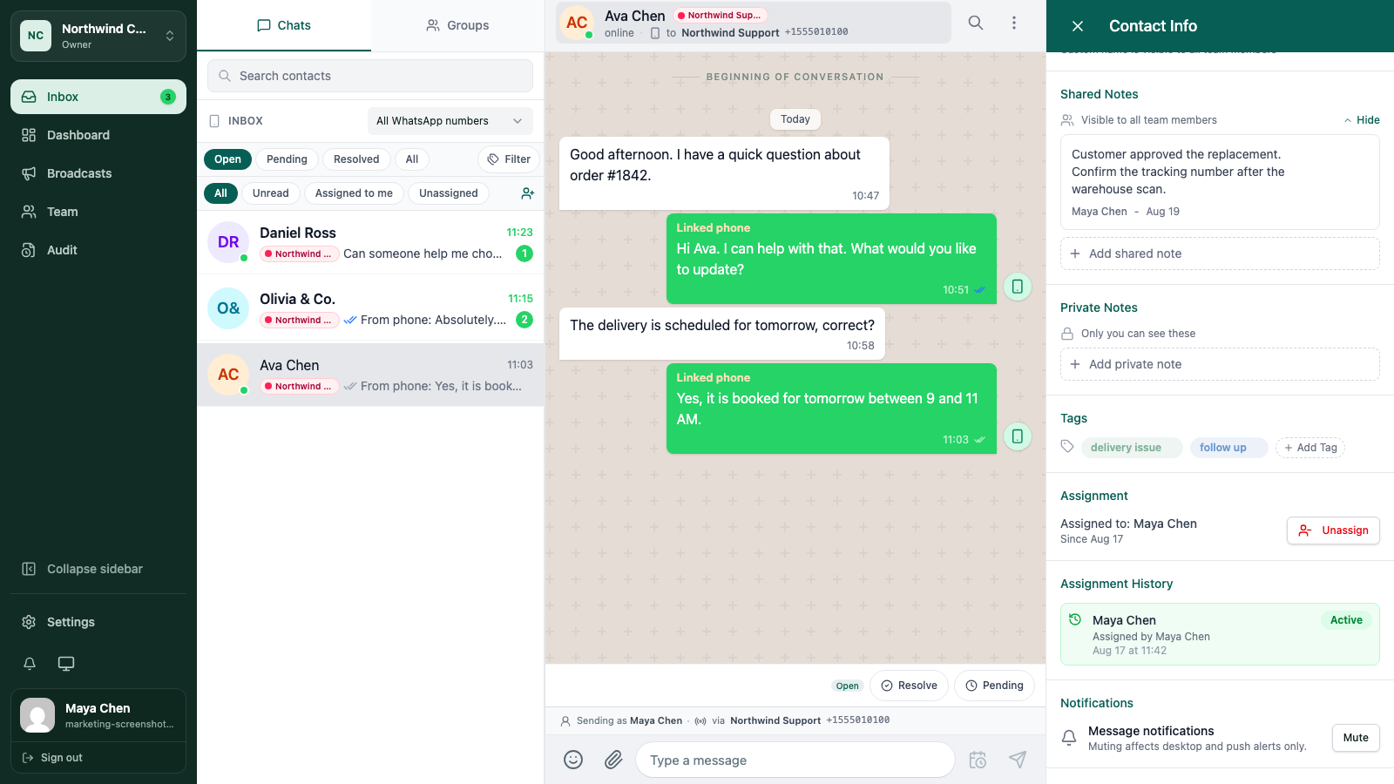Click the Northwind Sup... label in chat header
1394x784 pixels.
point(719,15)
